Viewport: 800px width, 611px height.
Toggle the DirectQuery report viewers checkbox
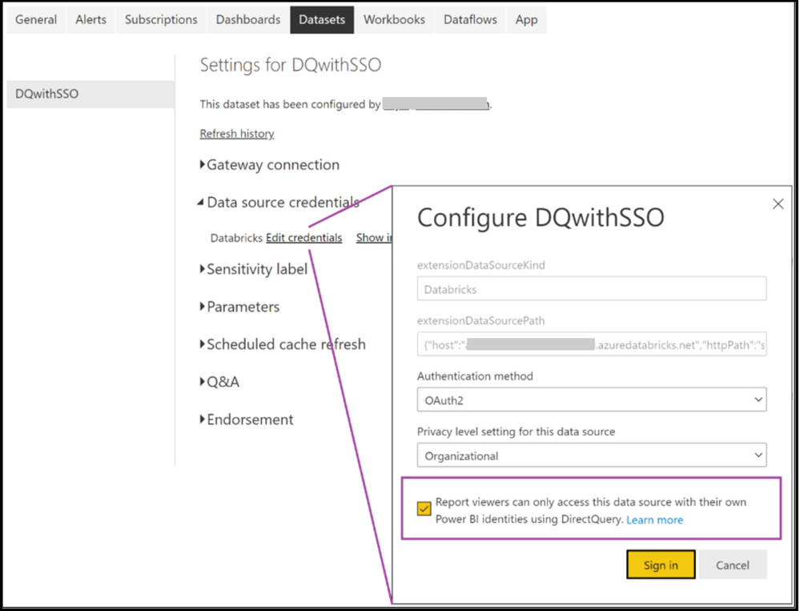click(x=424, y=508)
